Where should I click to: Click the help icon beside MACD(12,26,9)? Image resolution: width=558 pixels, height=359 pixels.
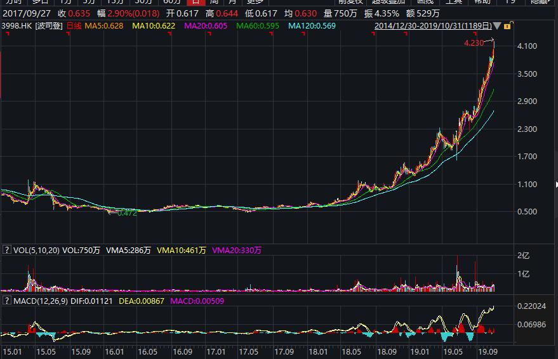pyautogui.click(x=6, y=301)
